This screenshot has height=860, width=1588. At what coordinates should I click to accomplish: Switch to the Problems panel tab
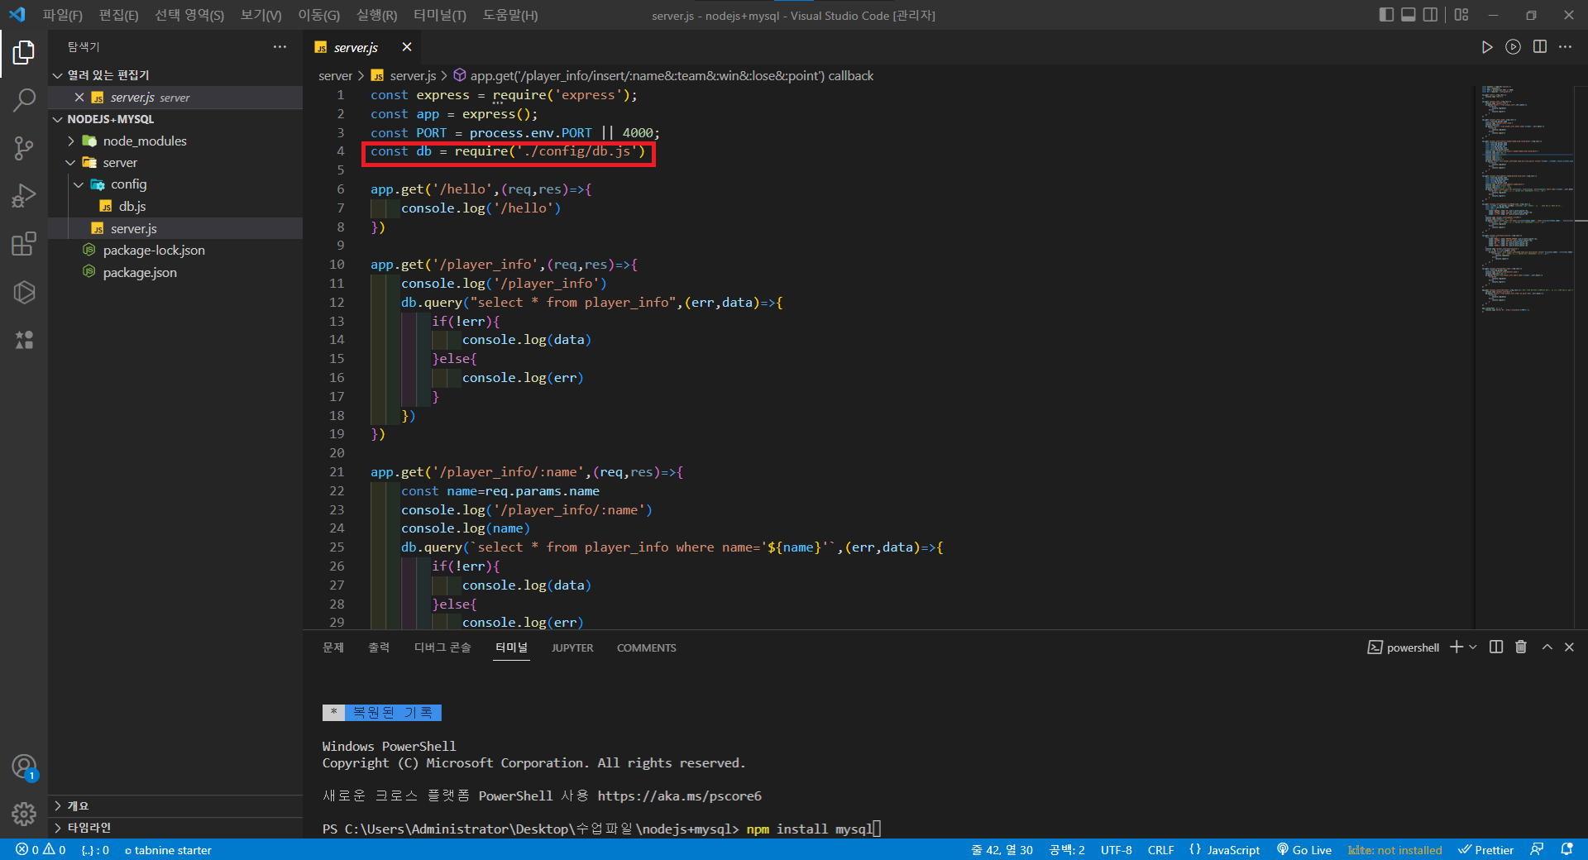click(333, 647)
